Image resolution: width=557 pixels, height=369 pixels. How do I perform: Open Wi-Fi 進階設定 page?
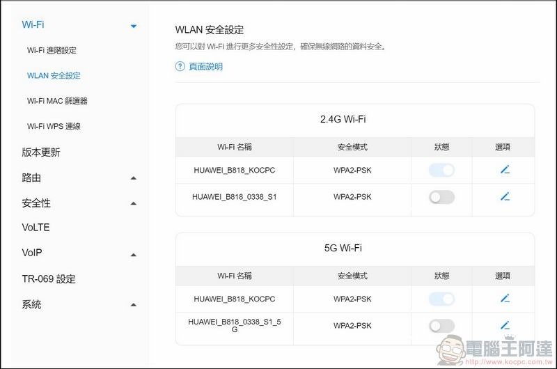click(x=52, y=50)
